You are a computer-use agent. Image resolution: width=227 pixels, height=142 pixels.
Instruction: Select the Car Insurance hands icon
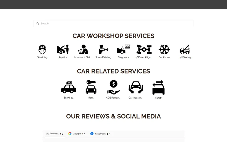(x=136, y=87)
